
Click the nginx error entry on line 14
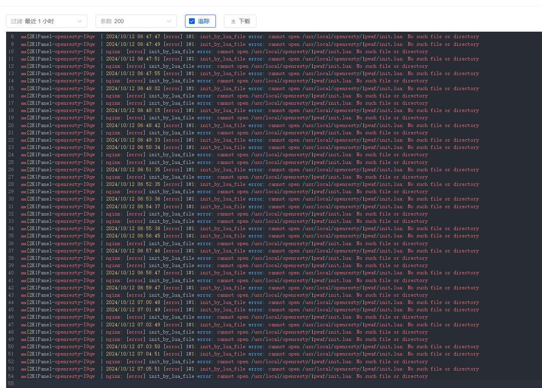coord(224,81)
